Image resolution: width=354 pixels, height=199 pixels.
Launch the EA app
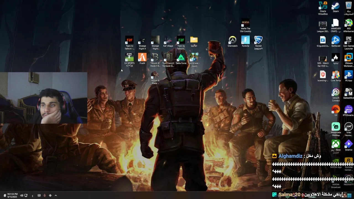pyautogui.click(x=336, y=111)
